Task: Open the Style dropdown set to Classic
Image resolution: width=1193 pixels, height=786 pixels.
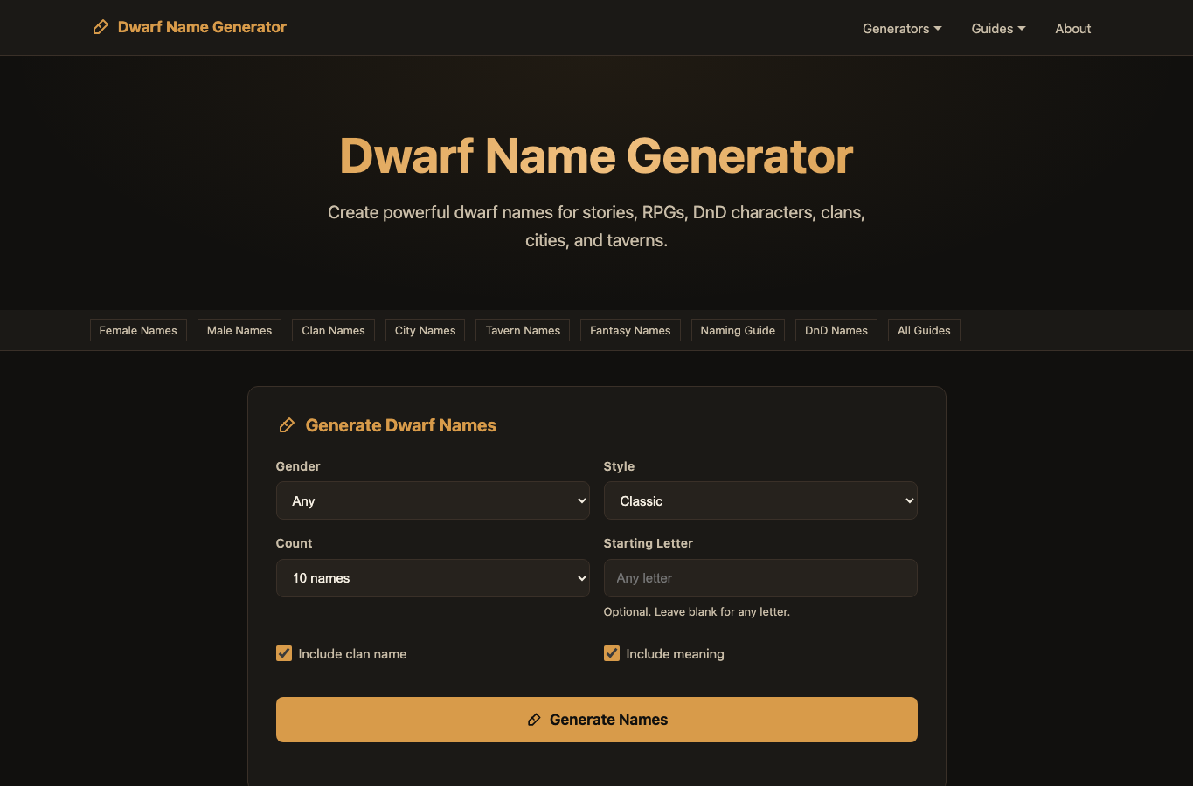Action: click(x=760, y=500)
